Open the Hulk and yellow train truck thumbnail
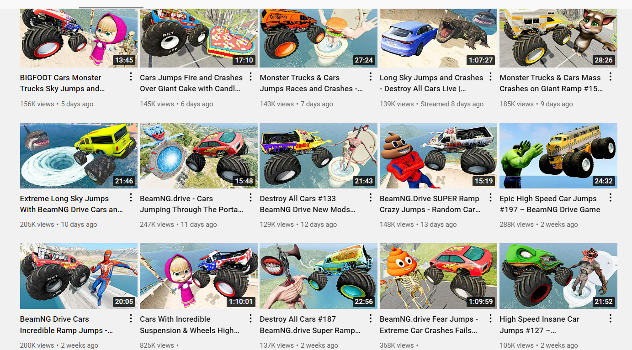This screenshot has width=632, height=350. (558, 156)
